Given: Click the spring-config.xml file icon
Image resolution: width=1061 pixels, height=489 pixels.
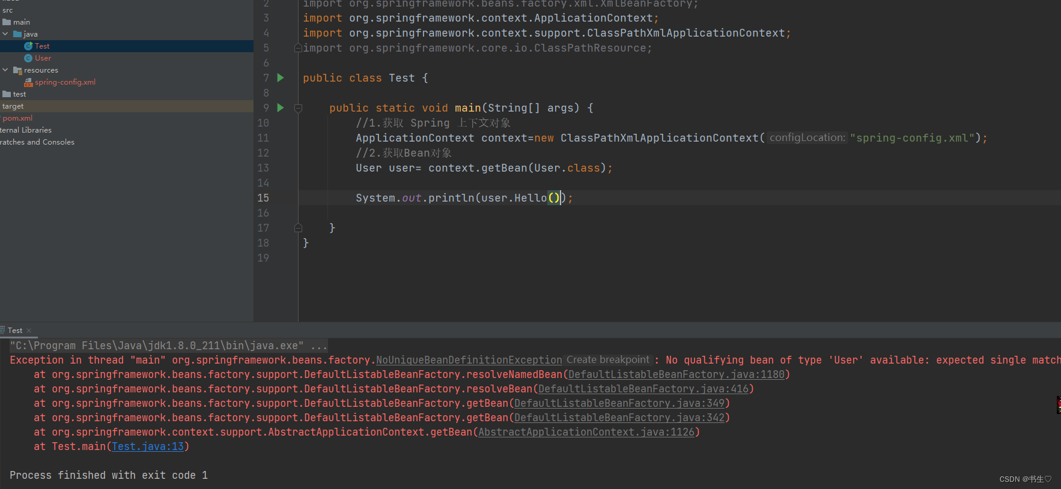Looking at the screenshot, I should coord(28,82).
